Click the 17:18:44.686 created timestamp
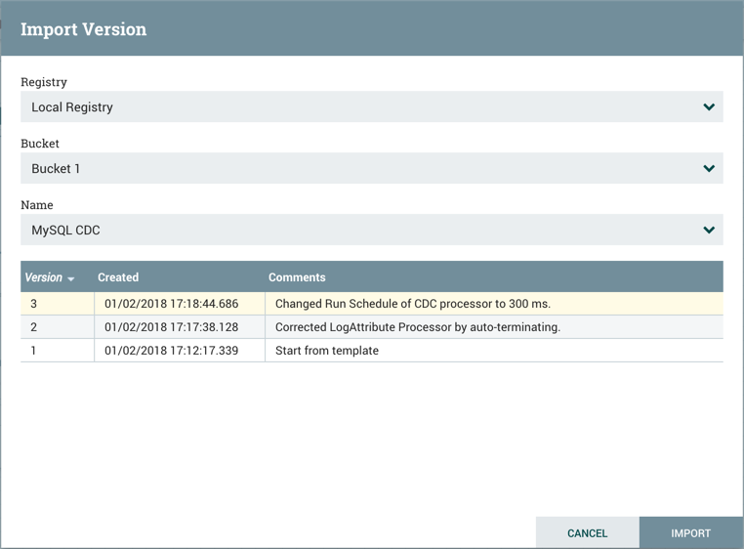The height and width of the screenshot is (549, 744). [x=171, y=304]
